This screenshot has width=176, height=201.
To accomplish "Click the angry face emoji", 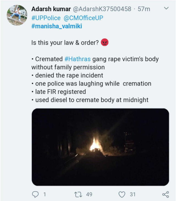I will tap(105, 43).
